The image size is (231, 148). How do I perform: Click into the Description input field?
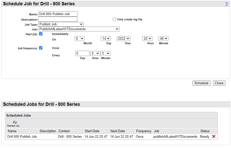click(58, 19)
